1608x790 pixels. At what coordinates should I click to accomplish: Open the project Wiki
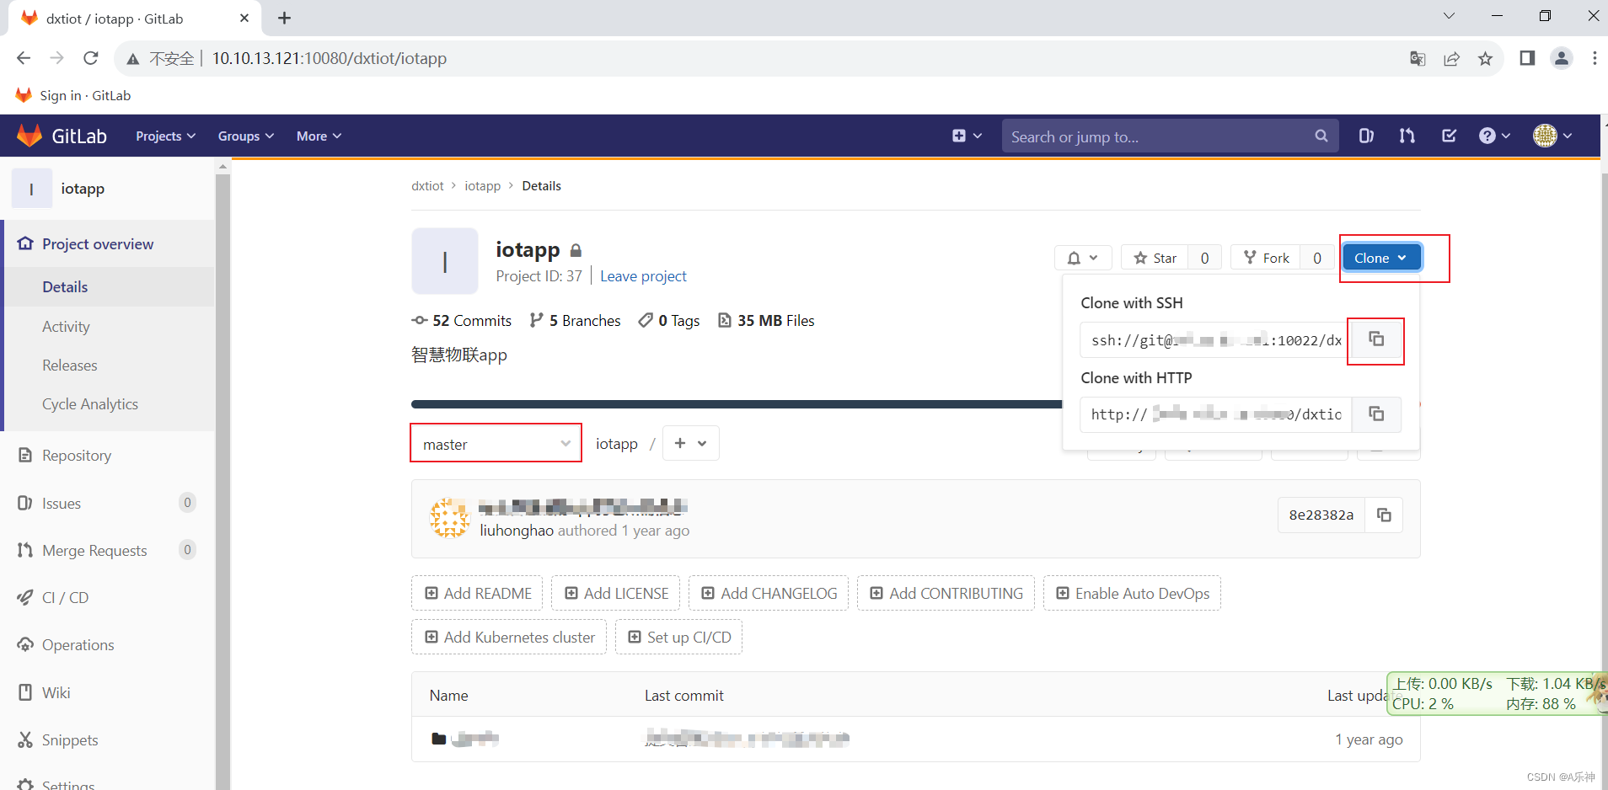56,692
